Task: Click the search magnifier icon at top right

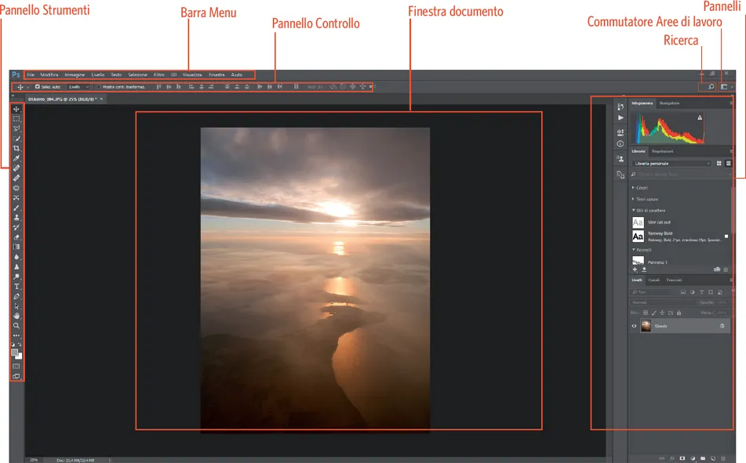Action: [711, 87]
